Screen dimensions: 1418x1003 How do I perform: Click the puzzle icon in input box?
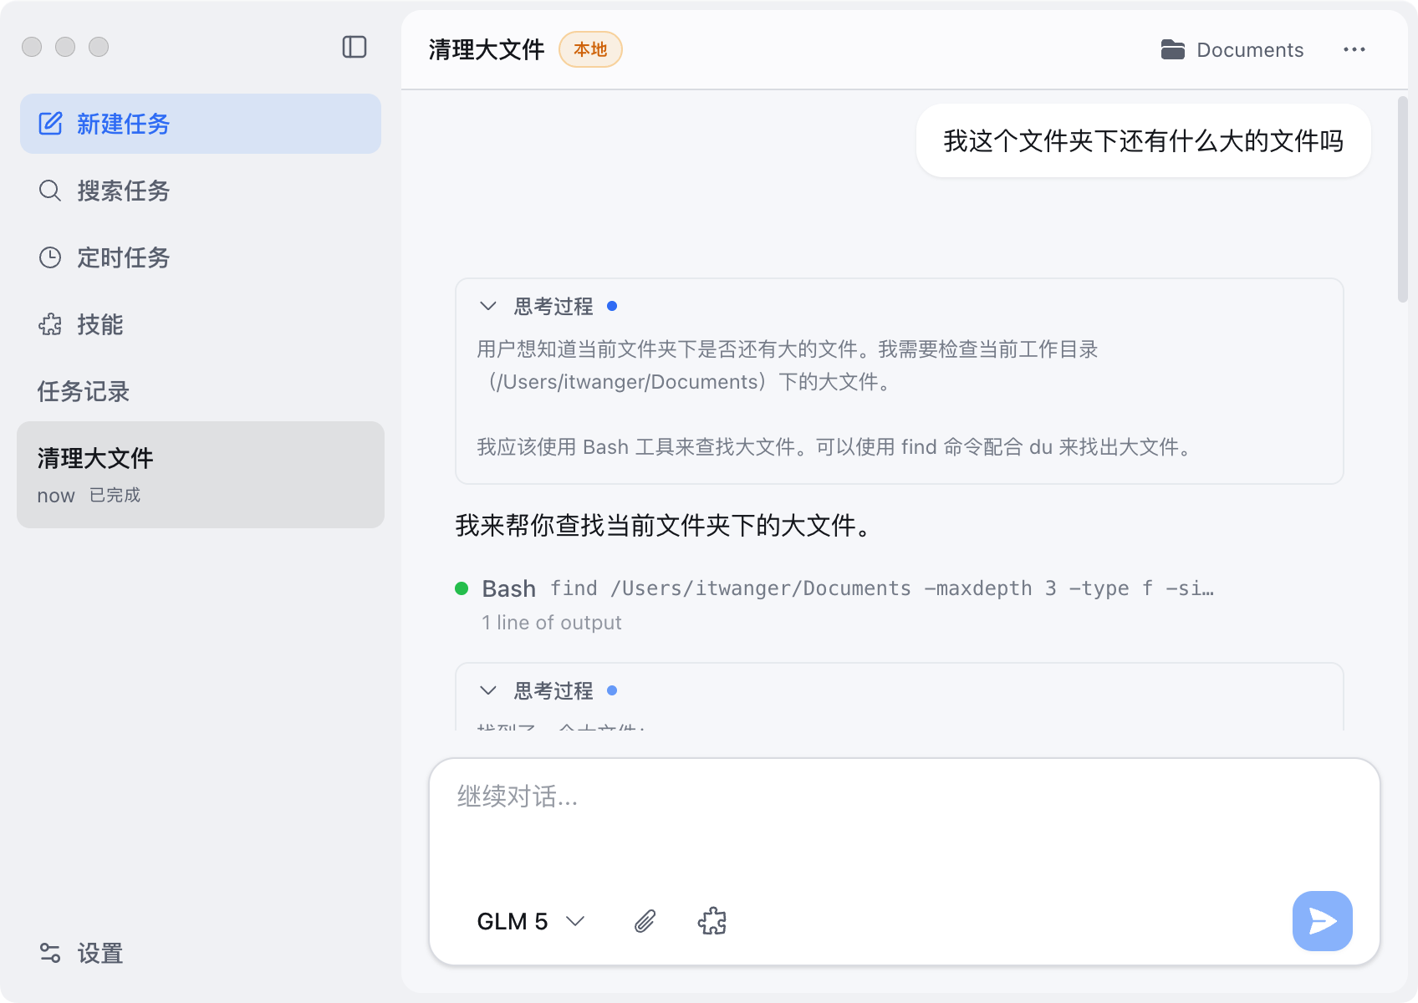pyautogui.click(x=712, y=921)
